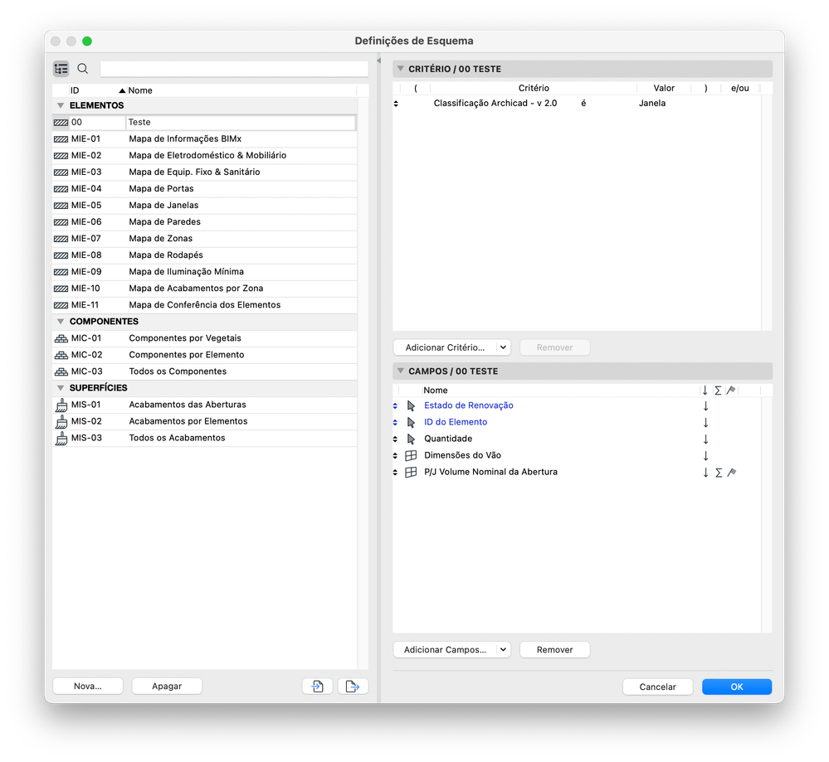This screenshot has height=762, width=829.
Task: Toggle sort arrow for Estado de Renovação
Action: (706, 405)
